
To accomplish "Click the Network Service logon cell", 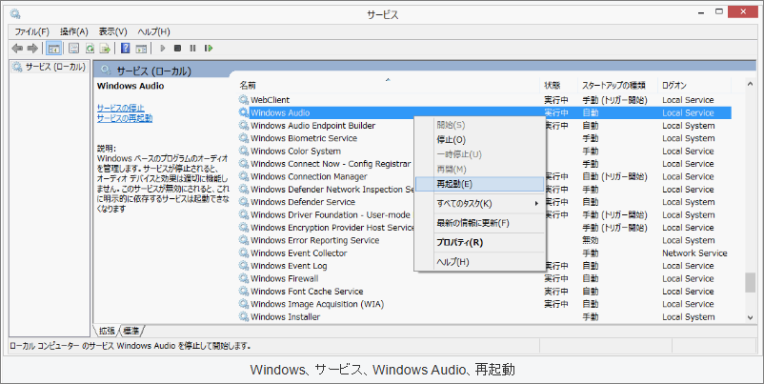I will click(x=694, y=253).
